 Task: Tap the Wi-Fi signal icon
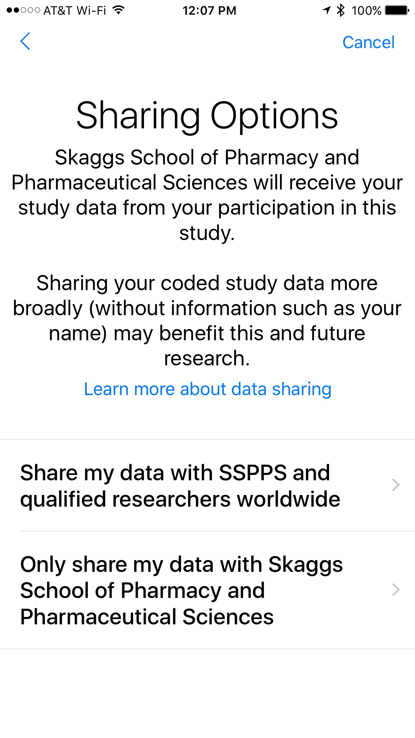118,10
